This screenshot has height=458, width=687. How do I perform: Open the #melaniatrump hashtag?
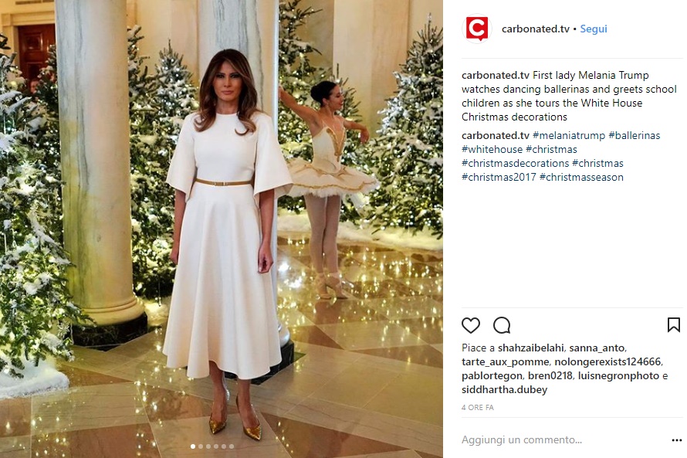pos(569,135)
